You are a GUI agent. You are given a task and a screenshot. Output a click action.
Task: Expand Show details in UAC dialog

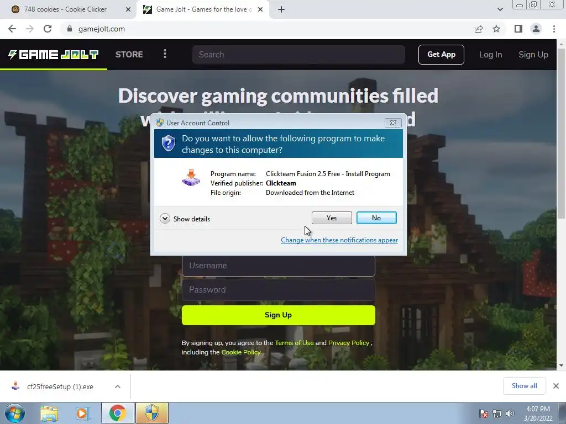(x=185, y=219)
